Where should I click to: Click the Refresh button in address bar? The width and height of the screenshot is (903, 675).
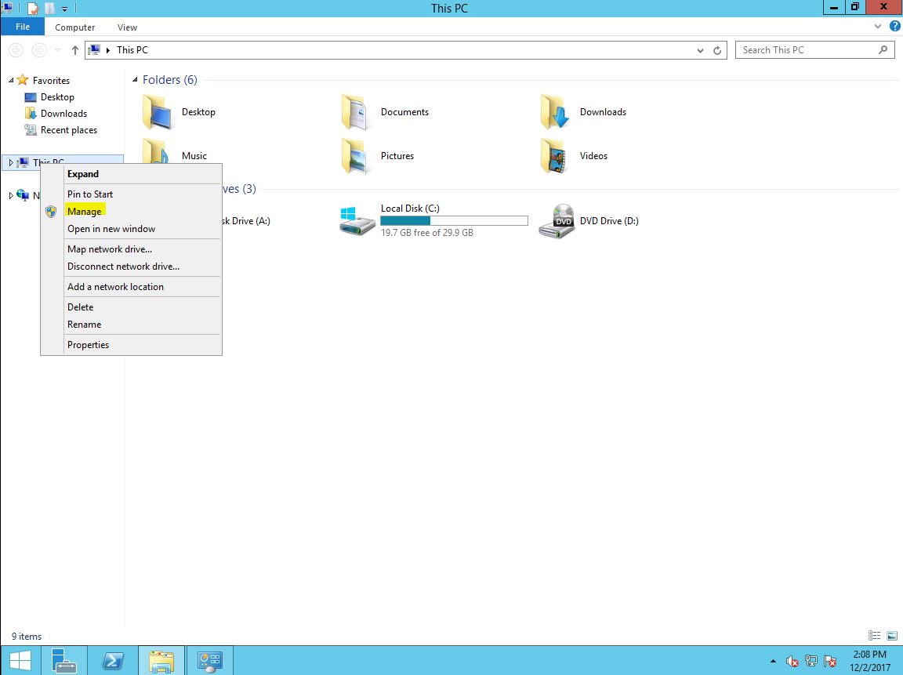point(717,50)
